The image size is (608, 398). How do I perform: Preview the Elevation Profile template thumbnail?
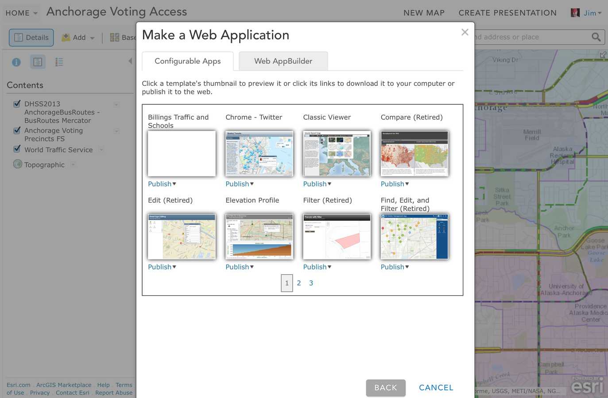click(x=259, y=237)
